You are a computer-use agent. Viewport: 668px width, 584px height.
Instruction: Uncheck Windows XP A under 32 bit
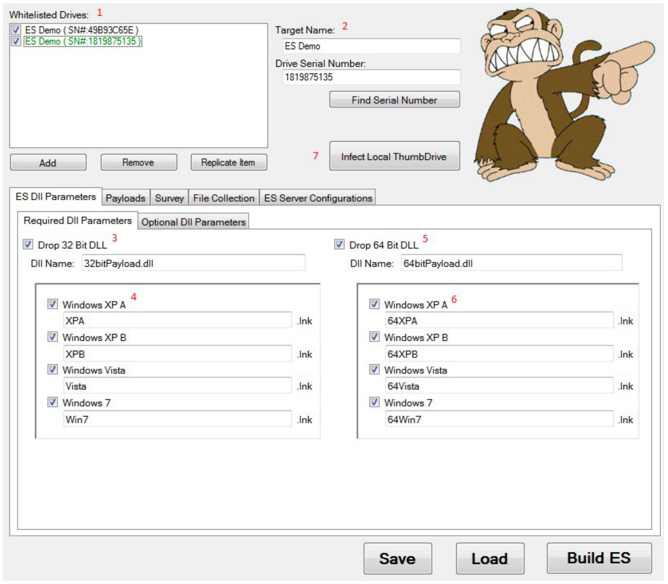click(53, 304)
